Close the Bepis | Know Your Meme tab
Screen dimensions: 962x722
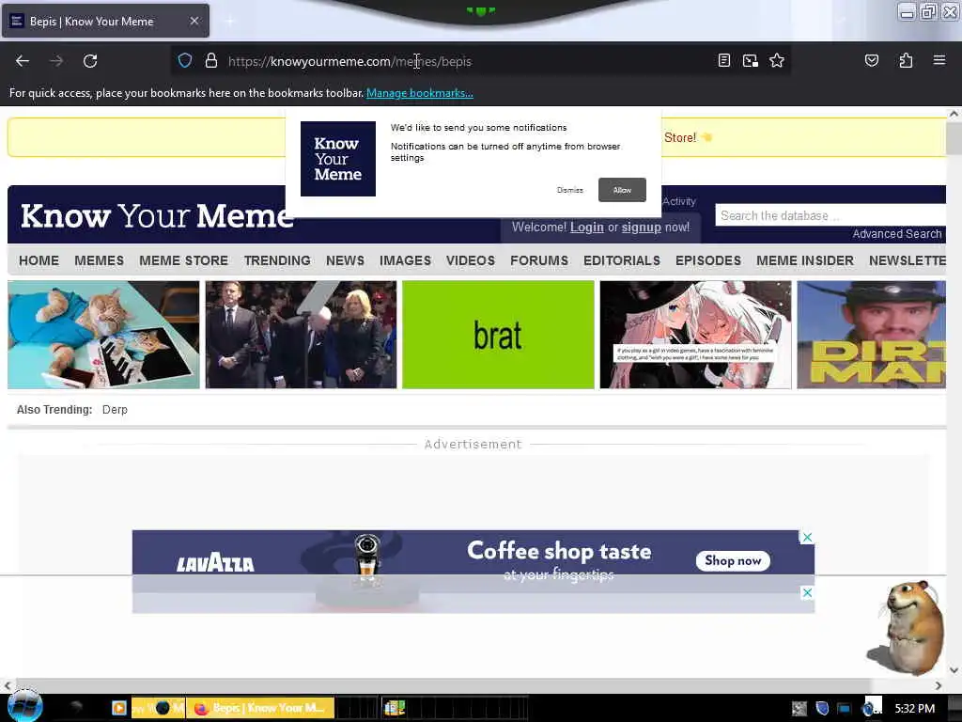[194, 21]
